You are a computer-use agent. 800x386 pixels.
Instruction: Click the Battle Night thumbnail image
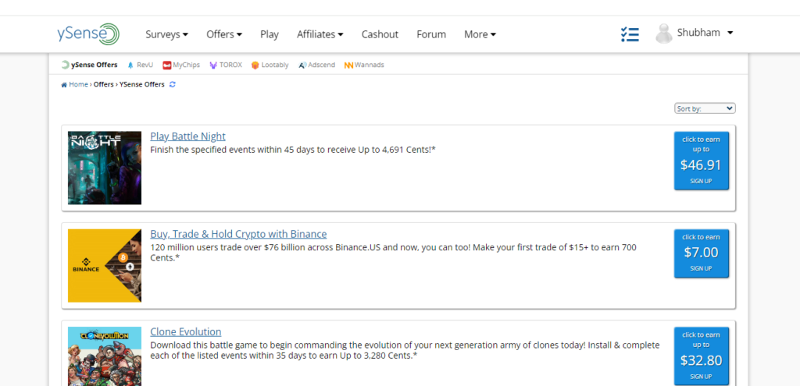coord(105,168)
